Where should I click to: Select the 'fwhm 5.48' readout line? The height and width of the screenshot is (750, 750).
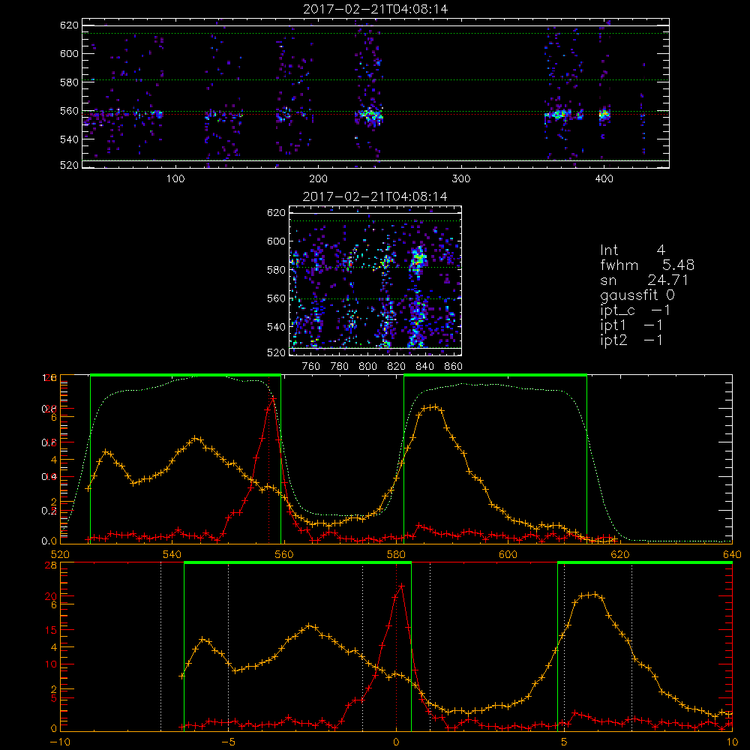coord(647,265)
